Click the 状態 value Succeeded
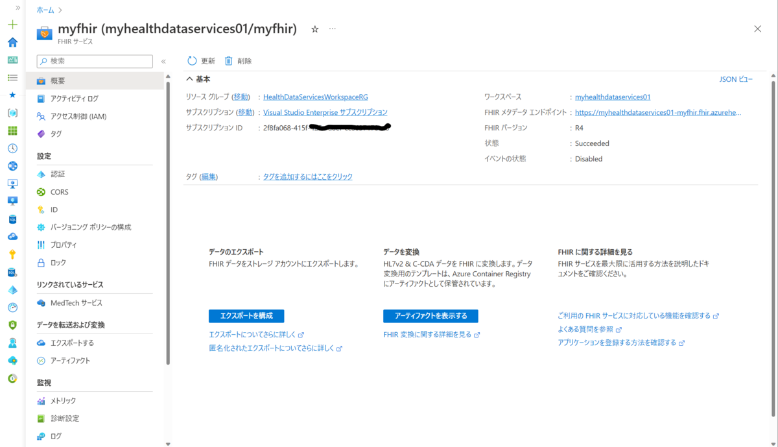This screenshot has width=778, height=447. pos(592,143)
